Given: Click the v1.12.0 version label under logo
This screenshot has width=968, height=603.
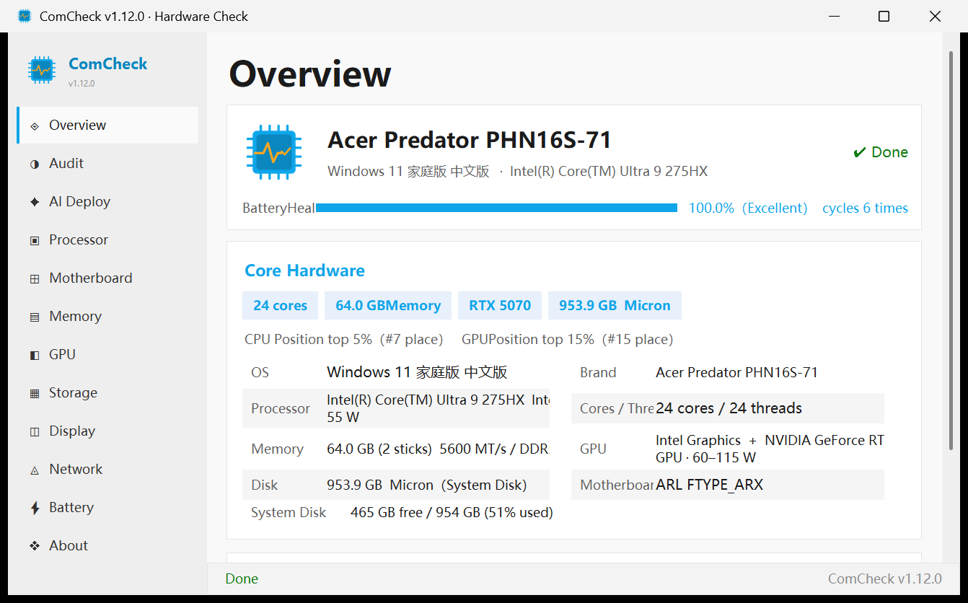Looking at the screenshot, I should 82,84.
